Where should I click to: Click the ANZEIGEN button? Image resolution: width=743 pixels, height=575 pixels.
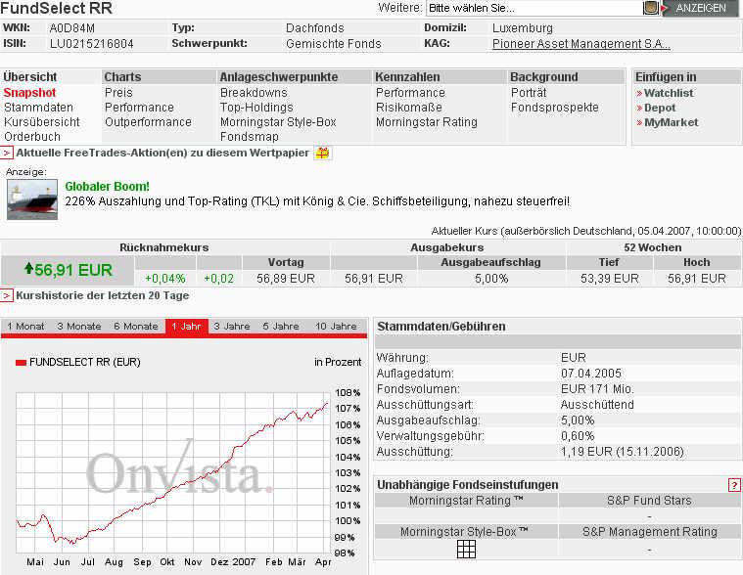click(x=699, y=8)
